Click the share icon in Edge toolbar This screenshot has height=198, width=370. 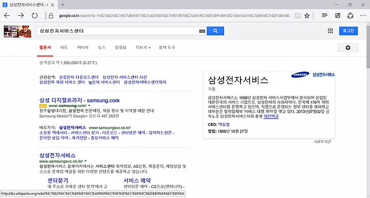[x=350, y=16]
